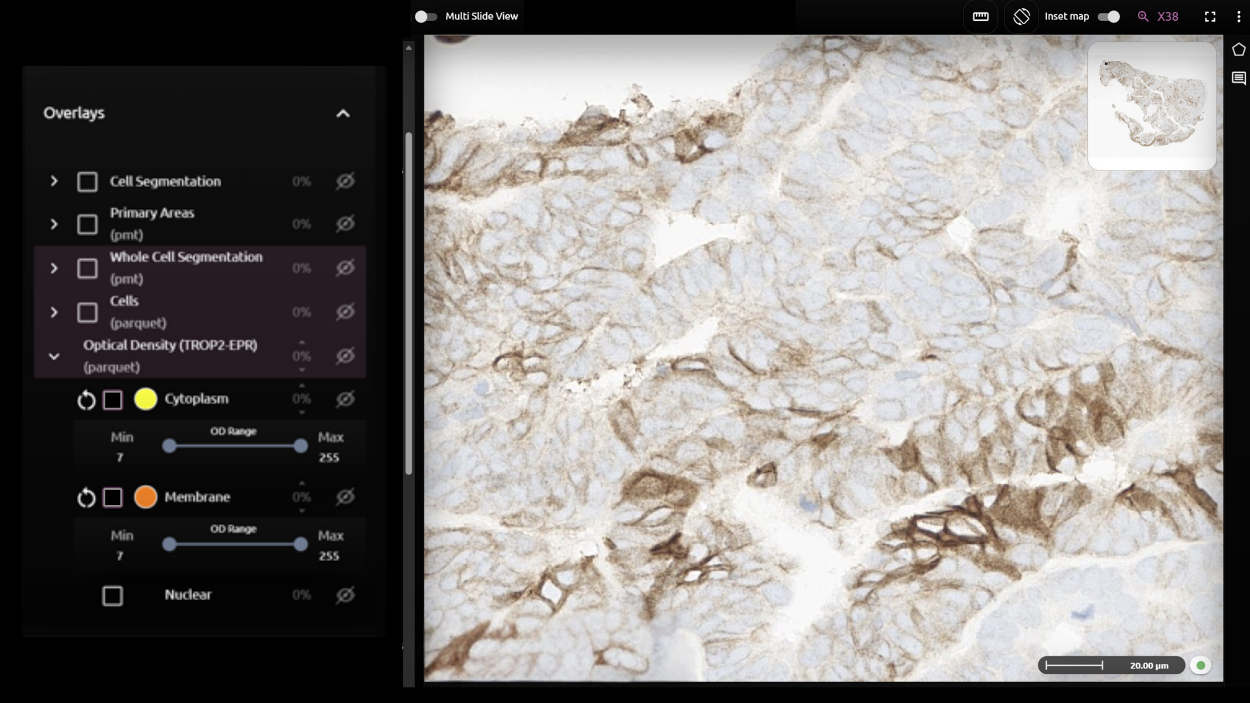Reset the Cytoplasm OD range
Image resolution: width=1250 pixels, height=703 pixels.
(86, 400)
